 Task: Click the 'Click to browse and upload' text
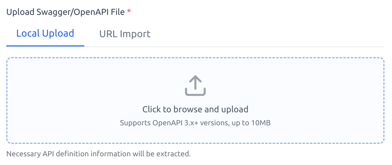point(195,109)
